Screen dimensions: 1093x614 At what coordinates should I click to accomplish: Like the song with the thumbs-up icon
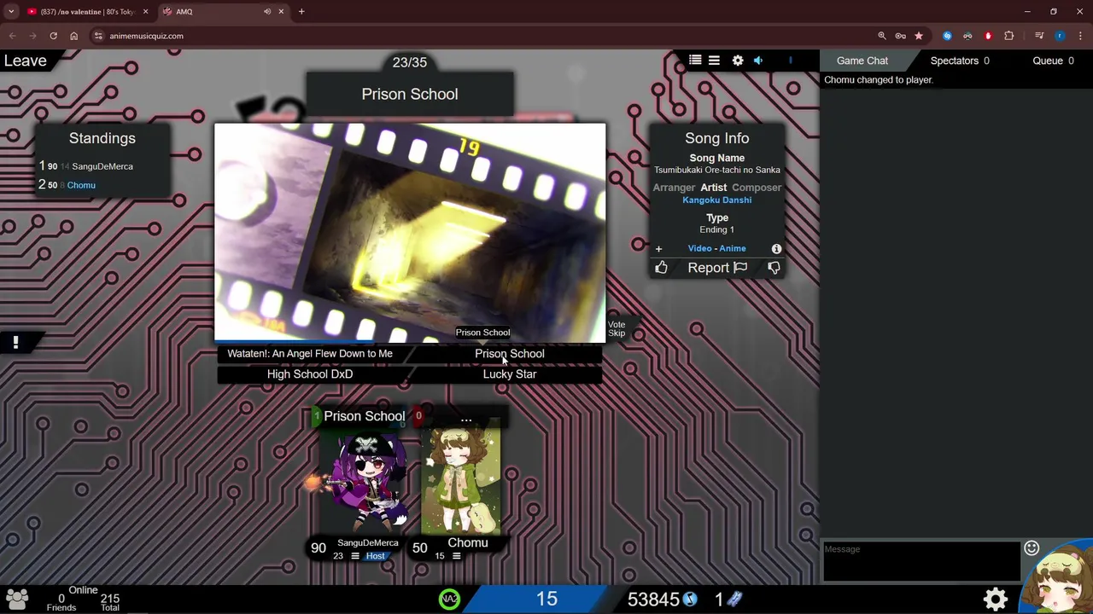(x=661, y=268)
